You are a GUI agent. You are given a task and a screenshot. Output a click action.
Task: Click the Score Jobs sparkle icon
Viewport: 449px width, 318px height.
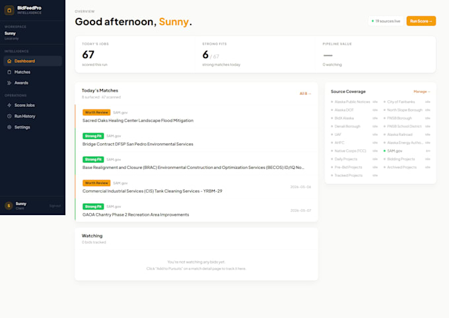9,106
